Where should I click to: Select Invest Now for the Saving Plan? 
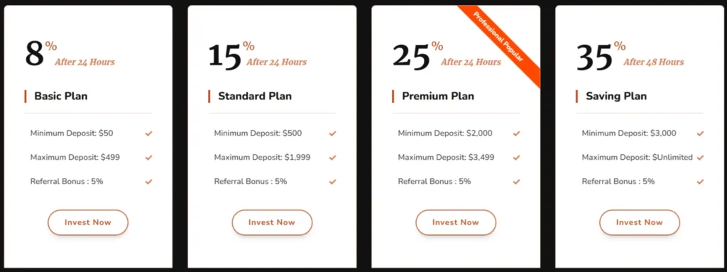point(640,222)
